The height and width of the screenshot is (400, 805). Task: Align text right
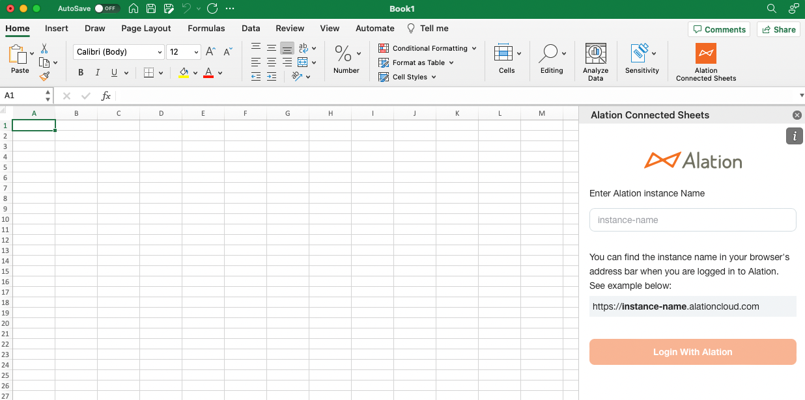coord(287,62)
